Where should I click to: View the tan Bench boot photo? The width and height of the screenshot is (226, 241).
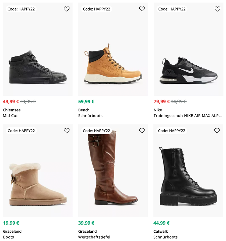pyautogui.click(x=113, y=65)
